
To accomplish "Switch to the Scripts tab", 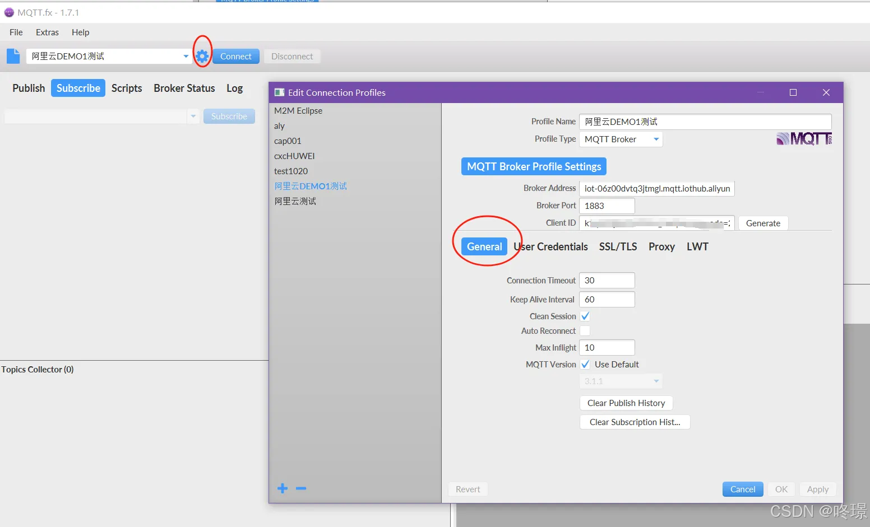I will tap(127, 88).
